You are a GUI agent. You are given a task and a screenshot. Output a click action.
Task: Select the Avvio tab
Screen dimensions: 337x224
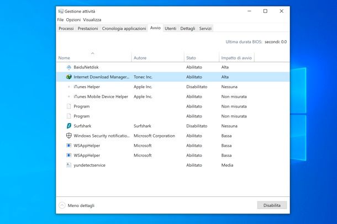(x=155, y=28)
